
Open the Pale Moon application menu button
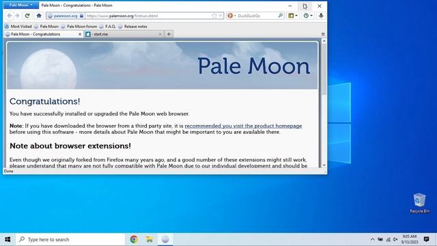pyautogui.click(x=20, y=5)
